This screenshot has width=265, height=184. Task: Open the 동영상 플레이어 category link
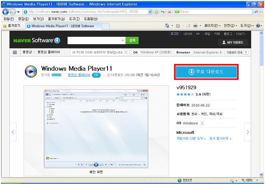(79, 75)
